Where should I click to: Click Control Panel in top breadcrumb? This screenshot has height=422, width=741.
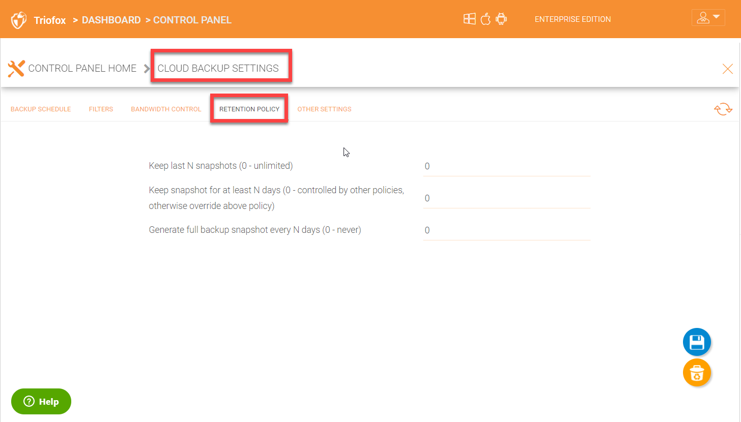tap(192, 20)
